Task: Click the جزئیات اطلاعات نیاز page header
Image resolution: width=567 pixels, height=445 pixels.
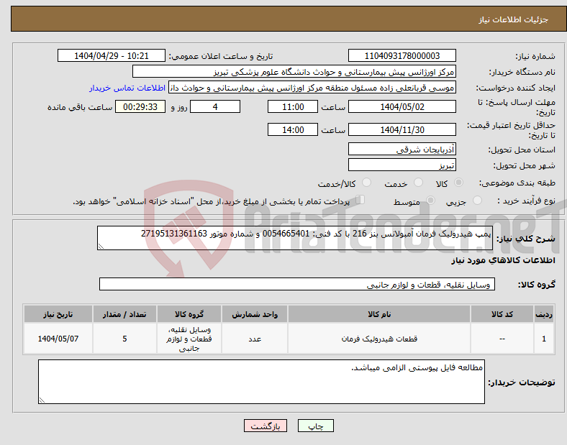Action: pos(514,19)
